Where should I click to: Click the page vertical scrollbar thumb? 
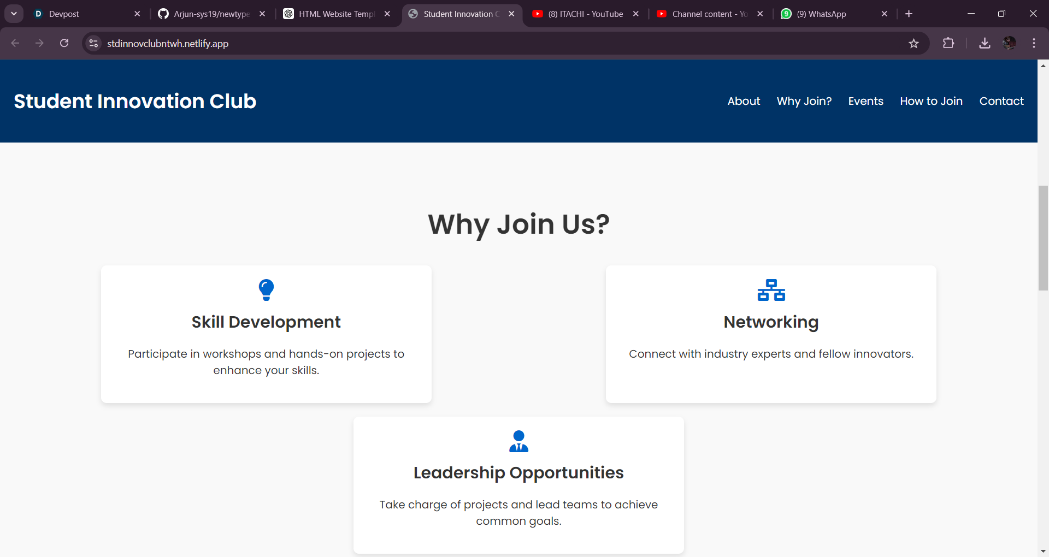1043,238
